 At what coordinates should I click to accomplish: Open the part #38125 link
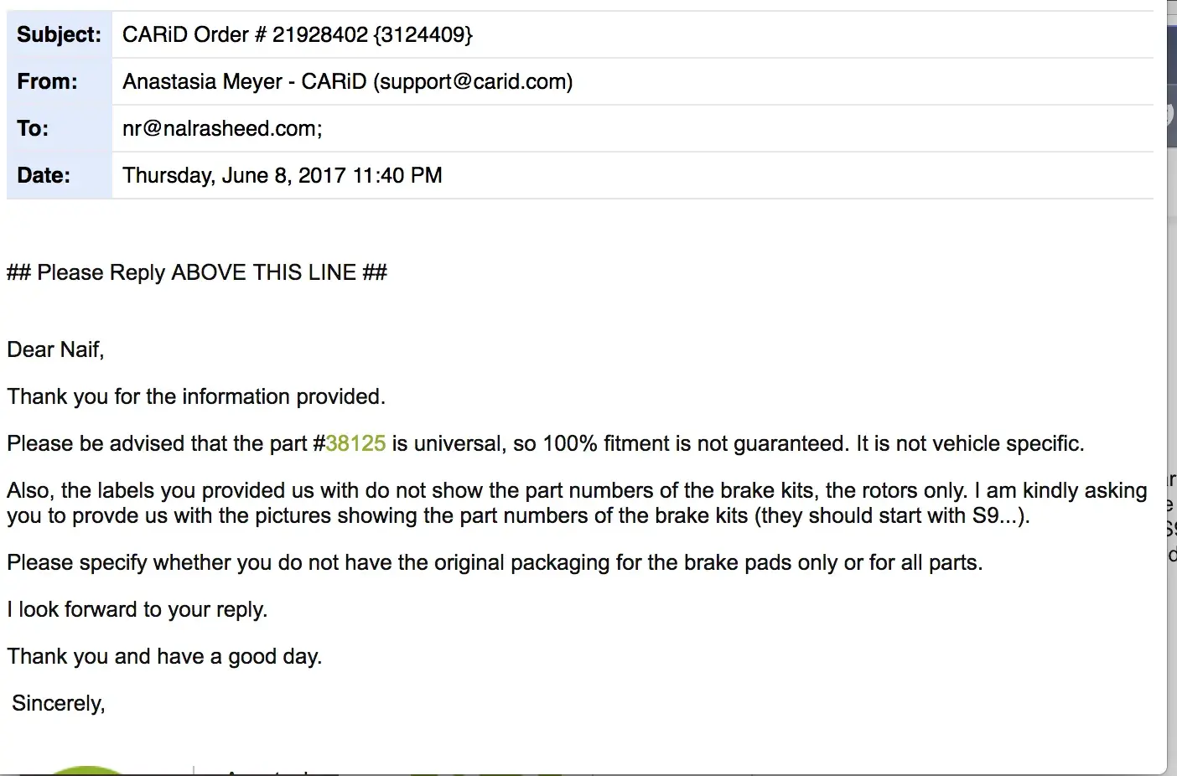pyautogui.click(x=355, y=443)
